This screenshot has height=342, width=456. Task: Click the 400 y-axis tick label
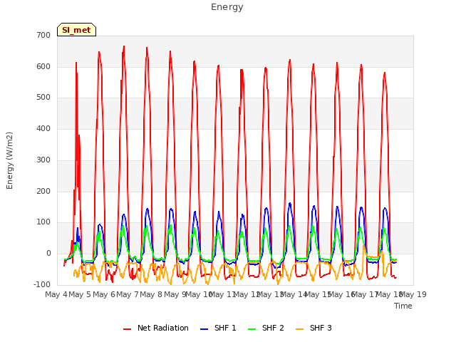(x=43, y=128)
